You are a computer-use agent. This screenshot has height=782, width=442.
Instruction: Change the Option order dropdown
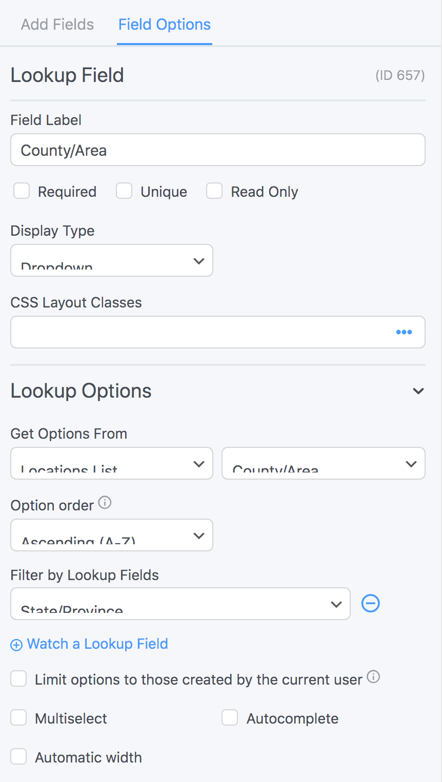click(112, 536)
